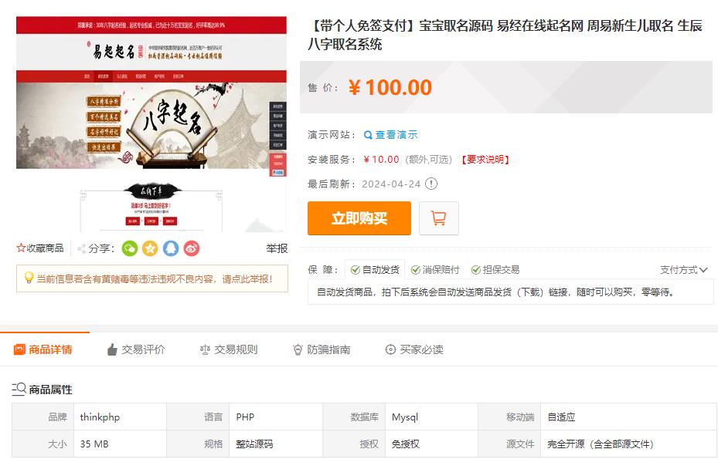Open the product preview image
The image size is (718, 459).
tap(151, 124)
